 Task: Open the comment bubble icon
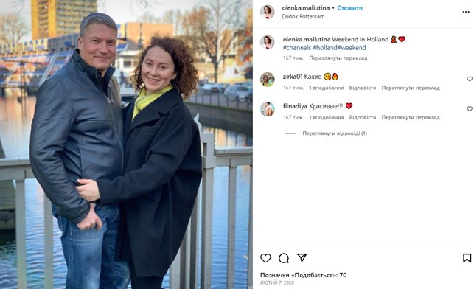[284, 258]
